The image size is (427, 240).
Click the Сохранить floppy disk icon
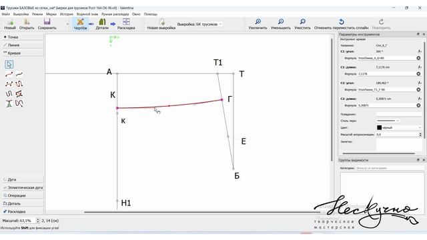(x=47, y=22)
